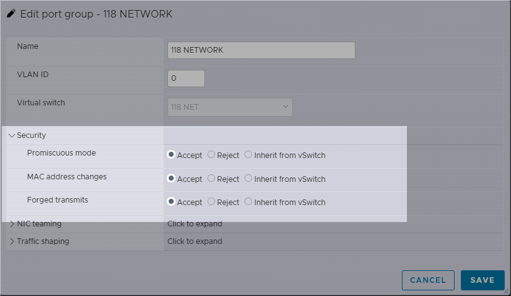Set Promiscuous mode to Inherit from vSwitch
The image size is (511, 296).
(248, 154)
